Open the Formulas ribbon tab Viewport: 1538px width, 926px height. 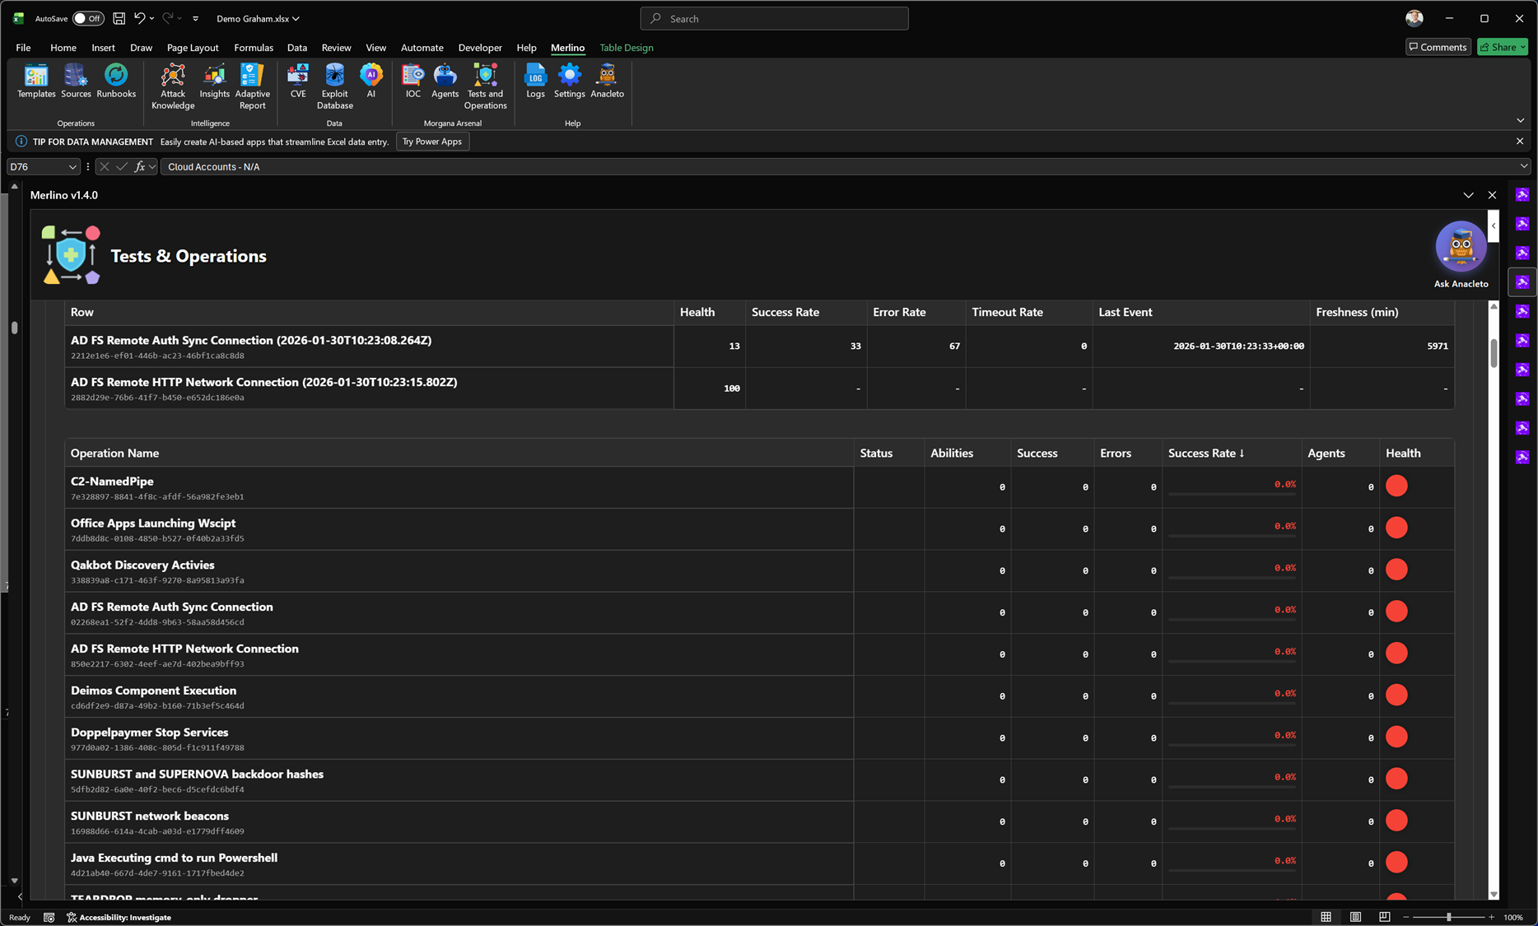click(x=254, y=48)
